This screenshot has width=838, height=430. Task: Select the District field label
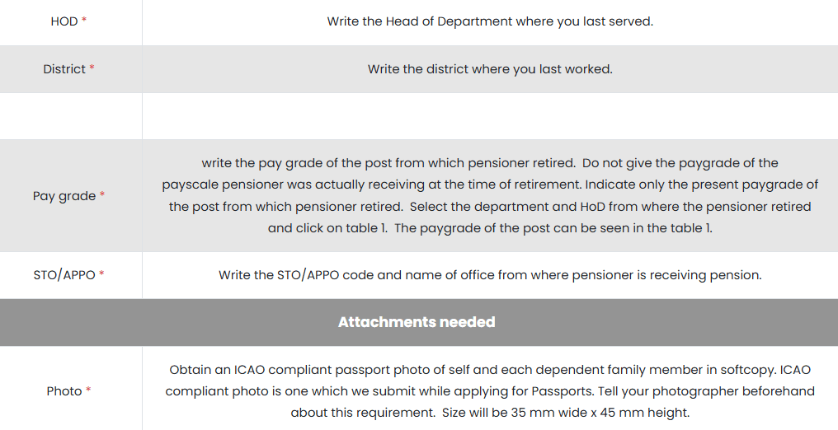[x=64, y=69]
